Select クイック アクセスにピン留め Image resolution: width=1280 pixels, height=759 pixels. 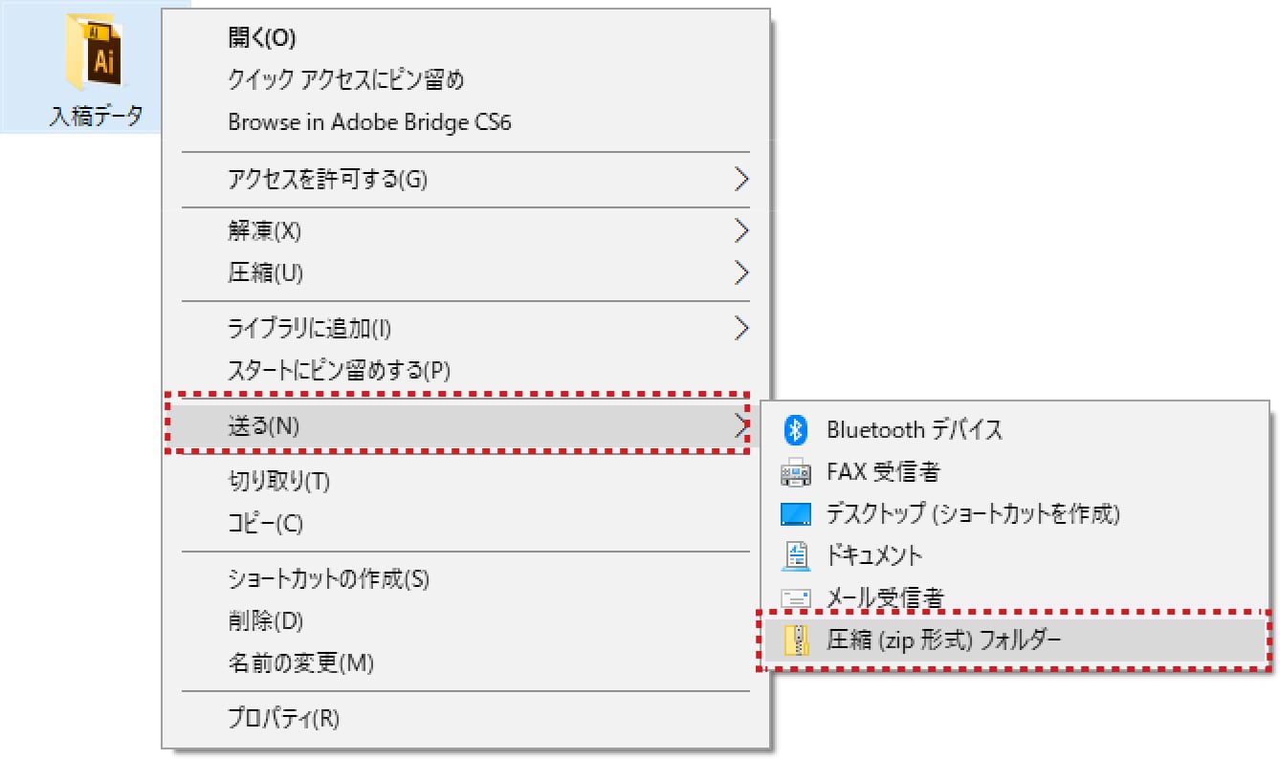click(x=345, y=80)
